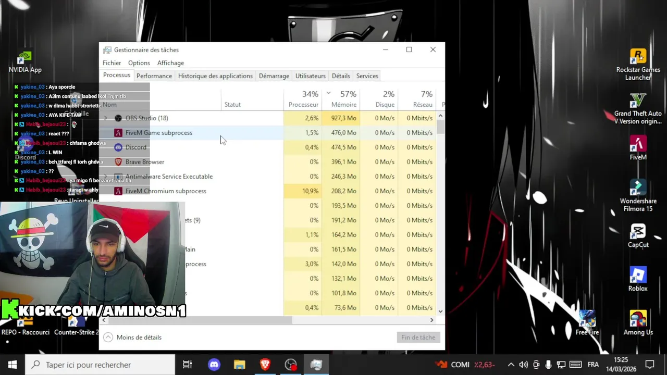
Task: Open the notification center icon
Action: [650, 365]
